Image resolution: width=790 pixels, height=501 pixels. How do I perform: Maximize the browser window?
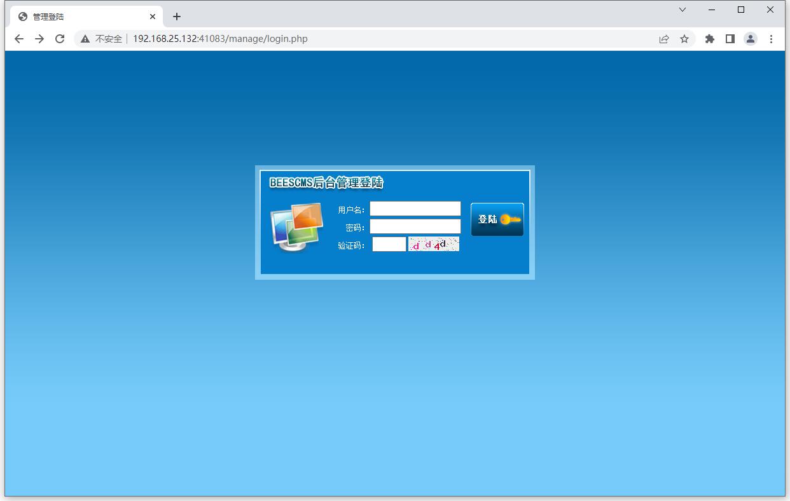tap(741, 10)
